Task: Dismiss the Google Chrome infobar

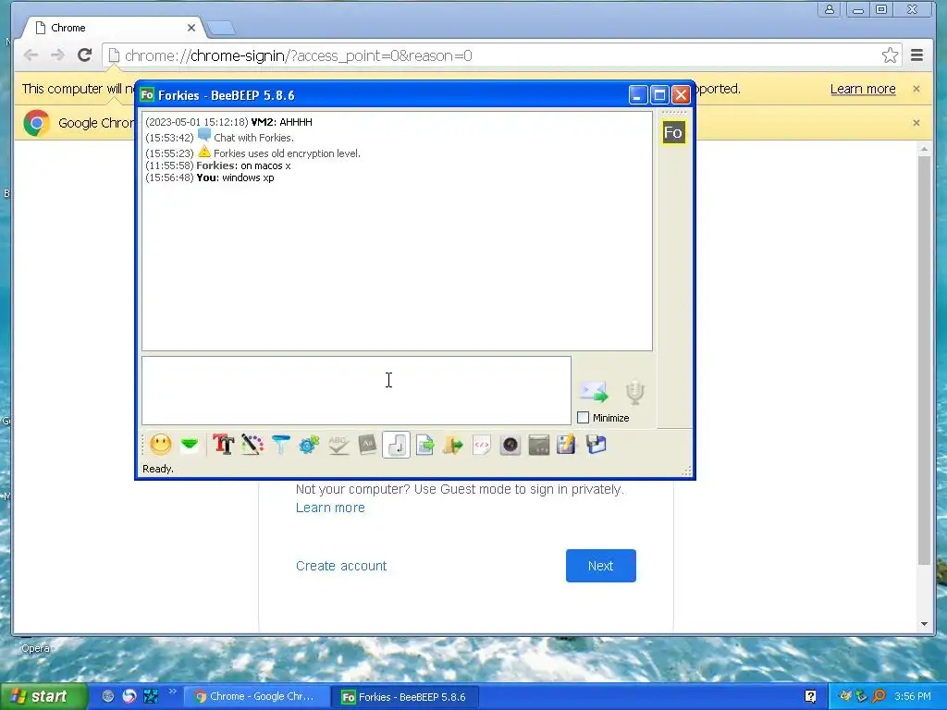Action: [916, 123]
